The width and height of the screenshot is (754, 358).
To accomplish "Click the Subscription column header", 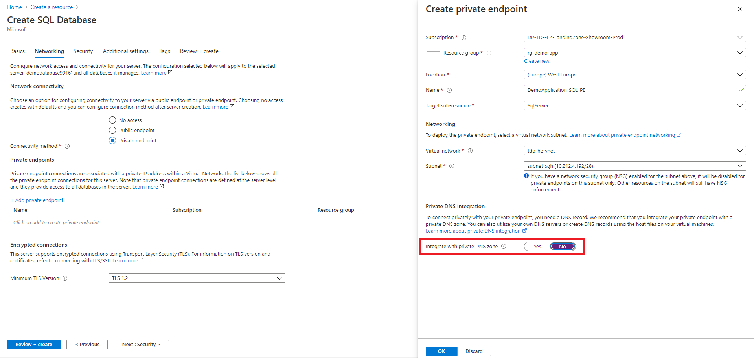I will tap(187, 210).
